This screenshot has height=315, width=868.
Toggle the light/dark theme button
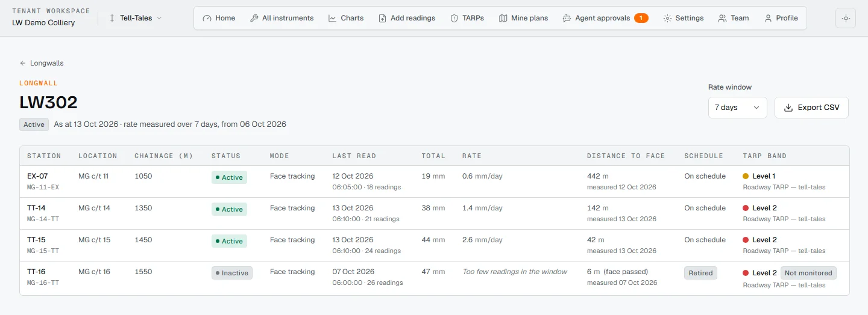846,18
